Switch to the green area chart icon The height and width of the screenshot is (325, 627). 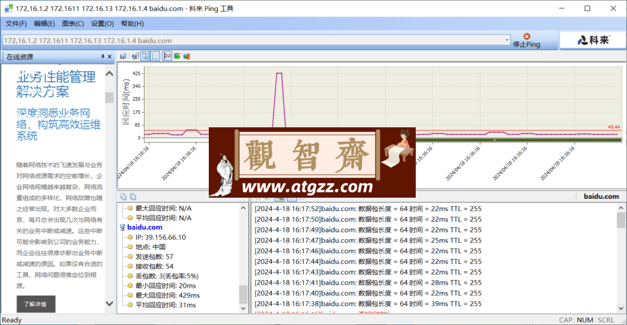coord(177,56)
